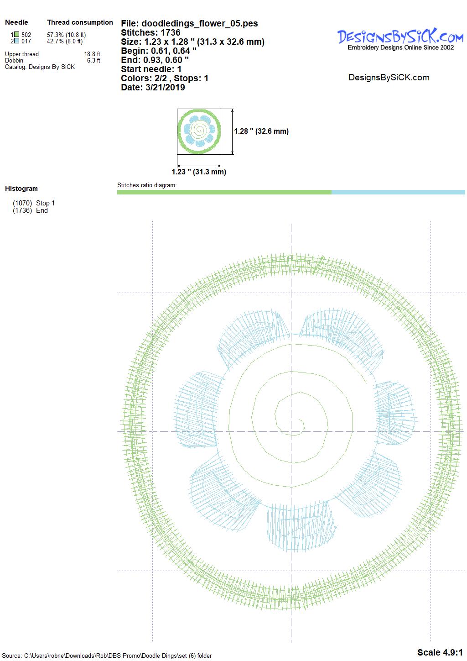467x661 pixels.
Task: Click the Thread consumption heading
Action: pyautogui.click(x=80, y=22)
